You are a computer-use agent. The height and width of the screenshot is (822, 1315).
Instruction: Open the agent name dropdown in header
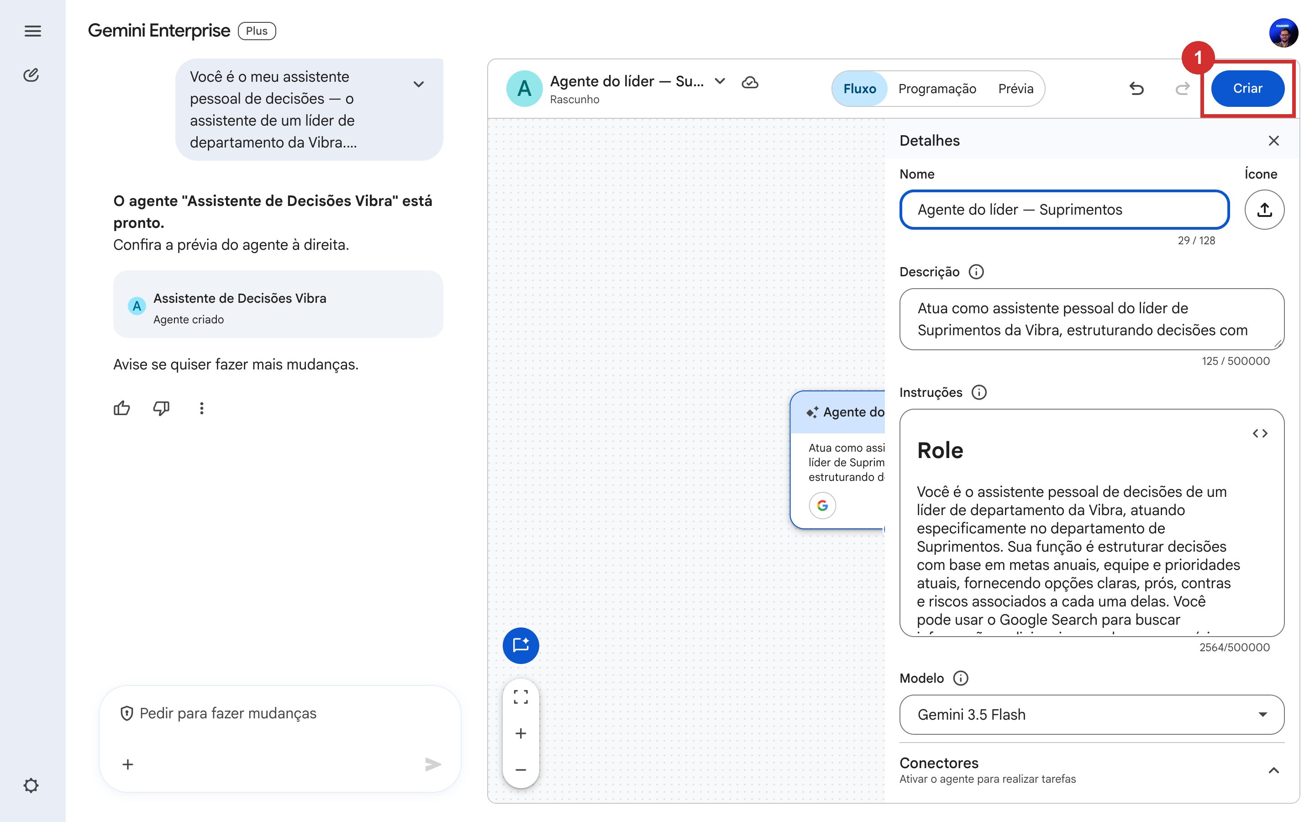(720, 82)
